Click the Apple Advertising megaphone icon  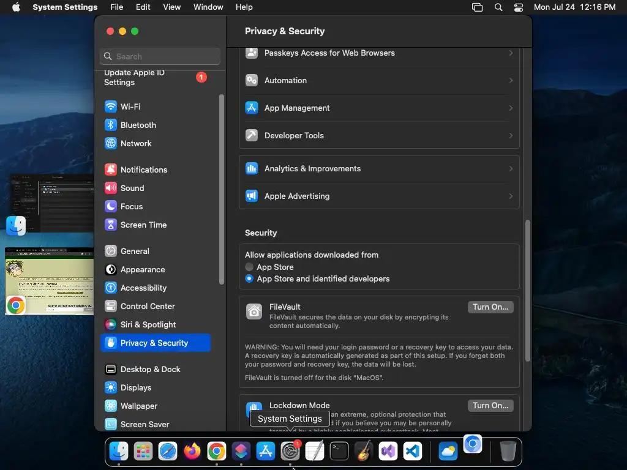[x=252, y=196]
